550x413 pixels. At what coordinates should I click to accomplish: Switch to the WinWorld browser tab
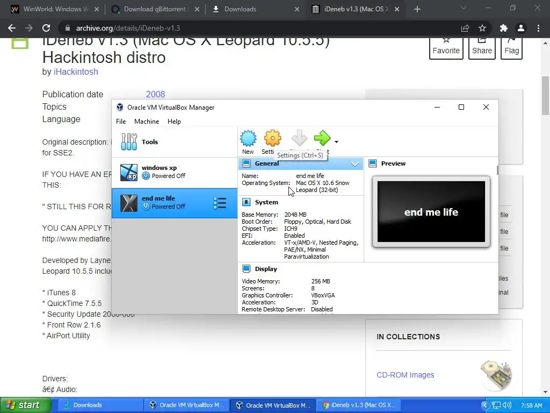pyautogui.click(x=55, y=9)
